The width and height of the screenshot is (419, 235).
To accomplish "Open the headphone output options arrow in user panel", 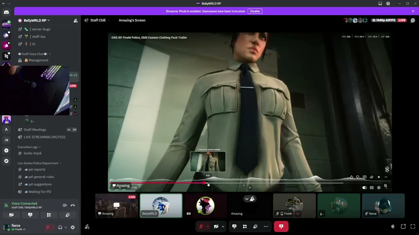I will 65,227.
